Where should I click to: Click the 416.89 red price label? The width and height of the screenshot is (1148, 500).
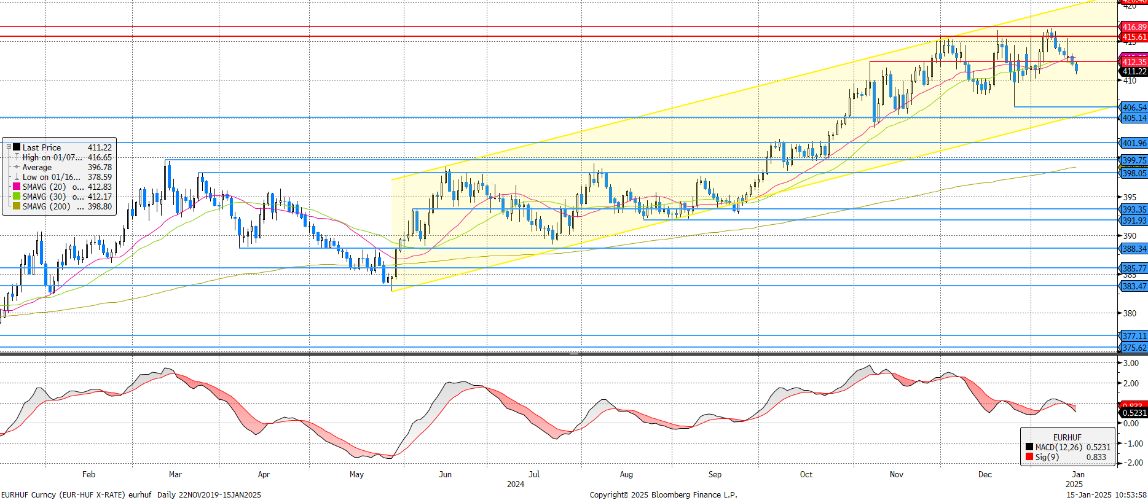pyautogui.click(x=1134, y=27)
